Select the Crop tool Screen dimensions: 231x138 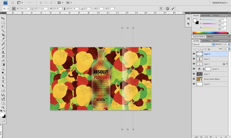pyautogui.click(x=3, y=35)
